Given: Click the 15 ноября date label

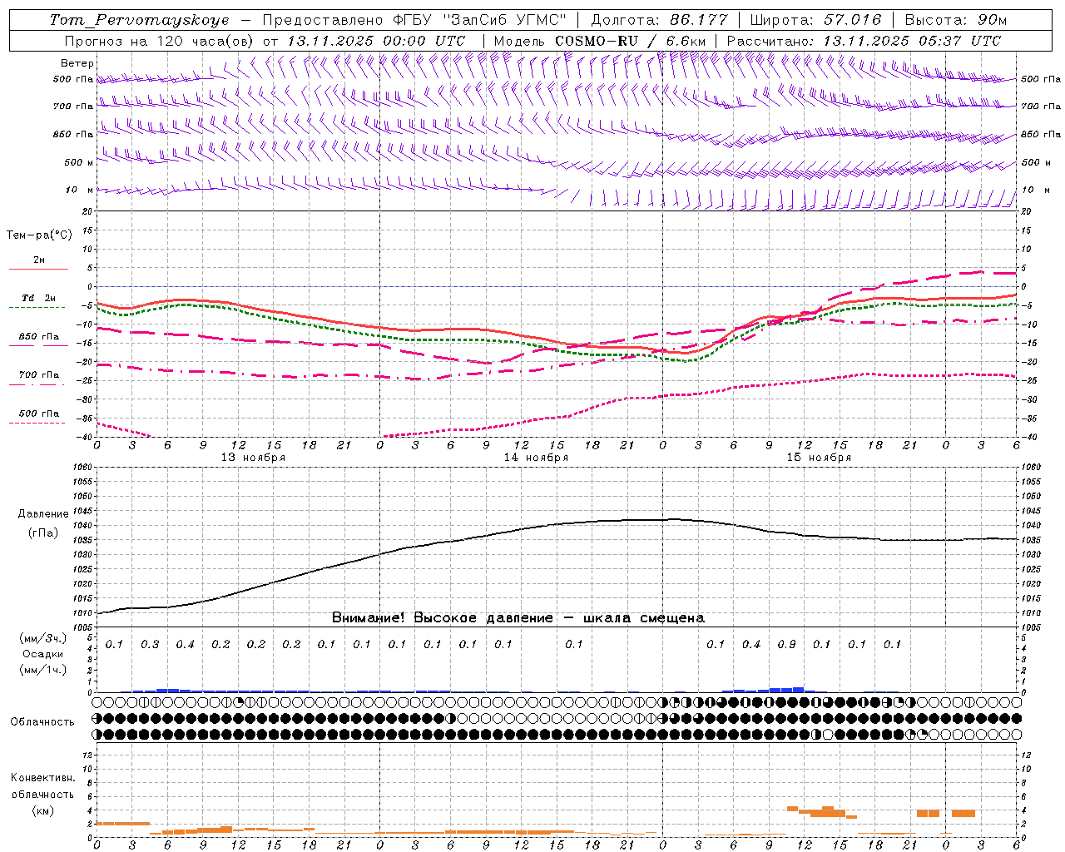Looking at the screenshot, I should [x=819, y=458].
